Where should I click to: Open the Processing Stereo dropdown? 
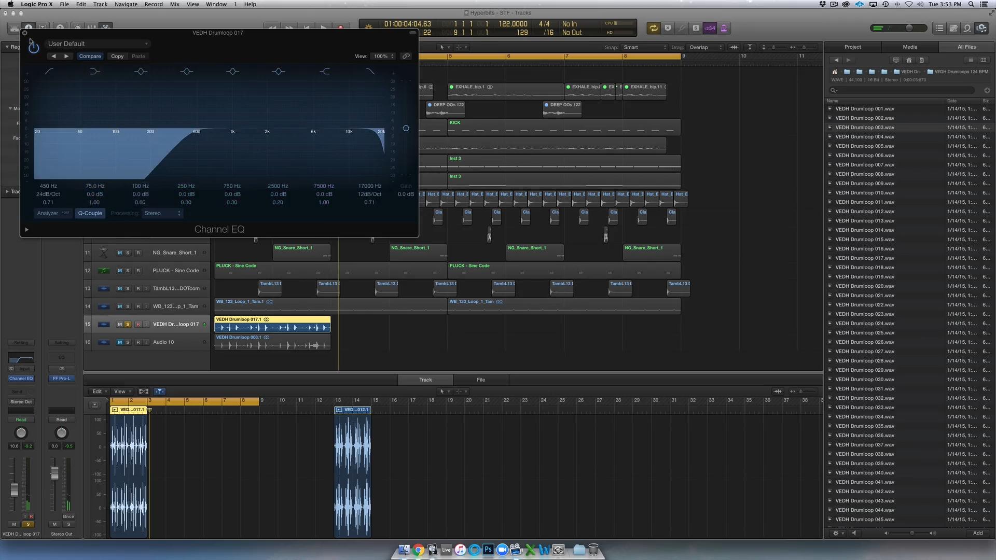tap(162, 213)
